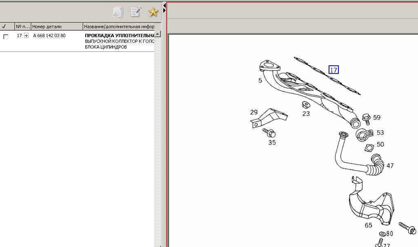Sort by the 'Номер детали' column header
418x247 pixels.
56,27
